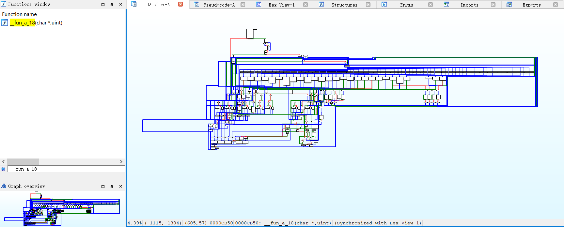Click the functions list right scroll arrow

point(121,161)
